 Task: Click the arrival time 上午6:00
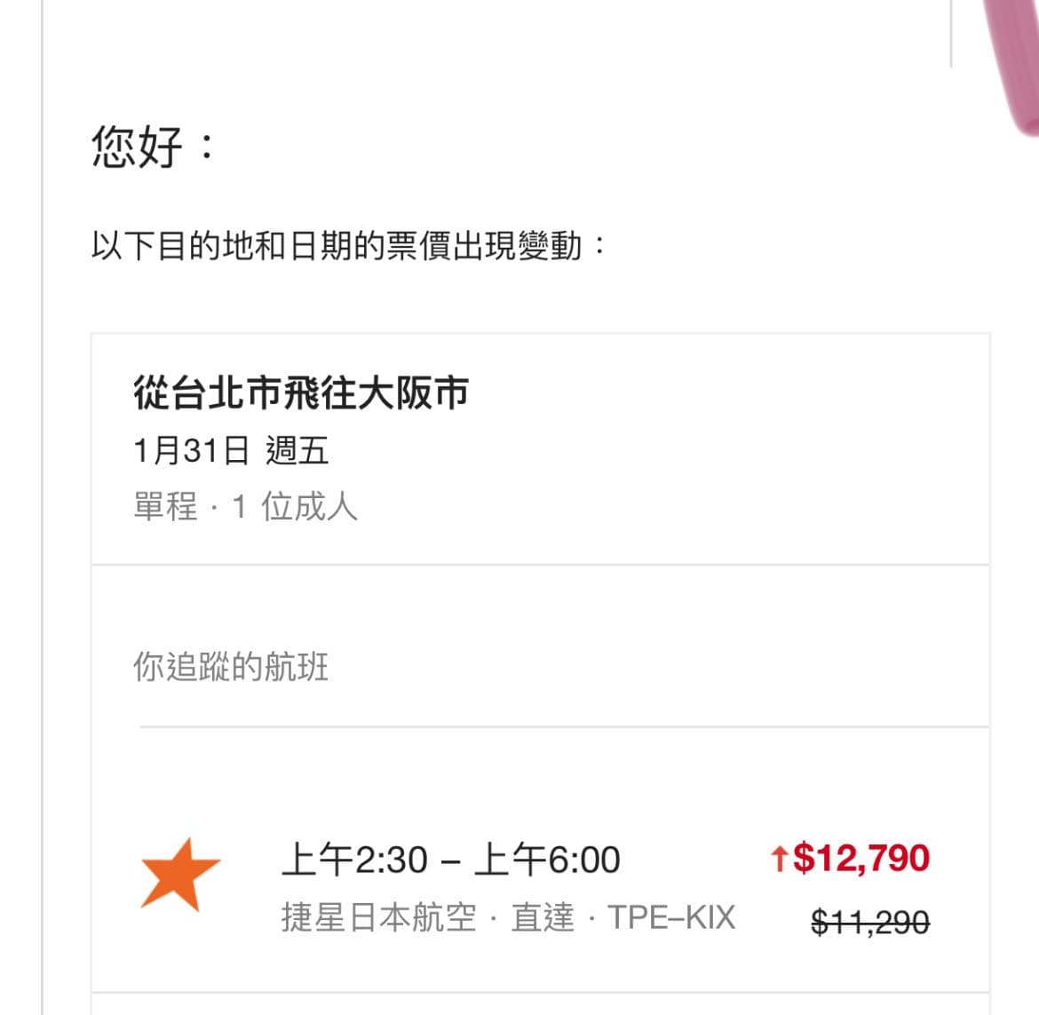[x=547, y=860]
